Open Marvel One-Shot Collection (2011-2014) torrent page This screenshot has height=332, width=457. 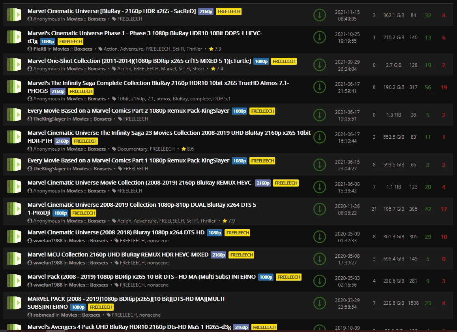[x=139, y=61]
